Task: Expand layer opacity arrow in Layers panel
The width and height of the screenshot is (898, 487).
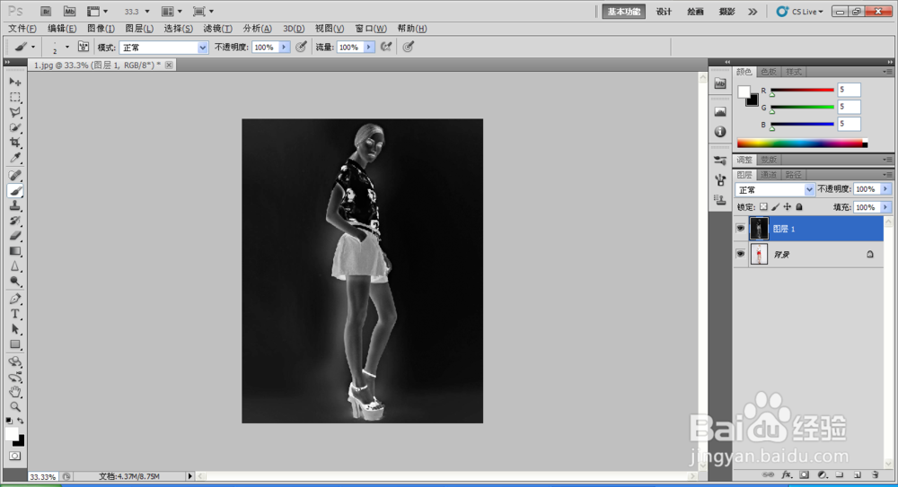Action: [885, 189]
